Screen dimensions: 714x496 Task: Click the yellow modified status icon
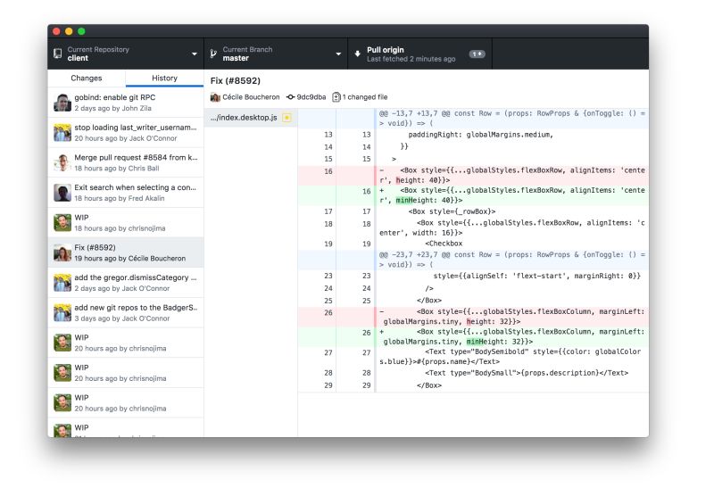coord(286,118)
